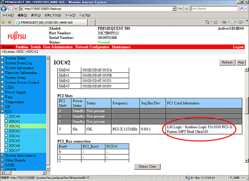This screenshot has height=181, width=249.
Task: Click the Refresh button
Action: click(x=227, y=62)
